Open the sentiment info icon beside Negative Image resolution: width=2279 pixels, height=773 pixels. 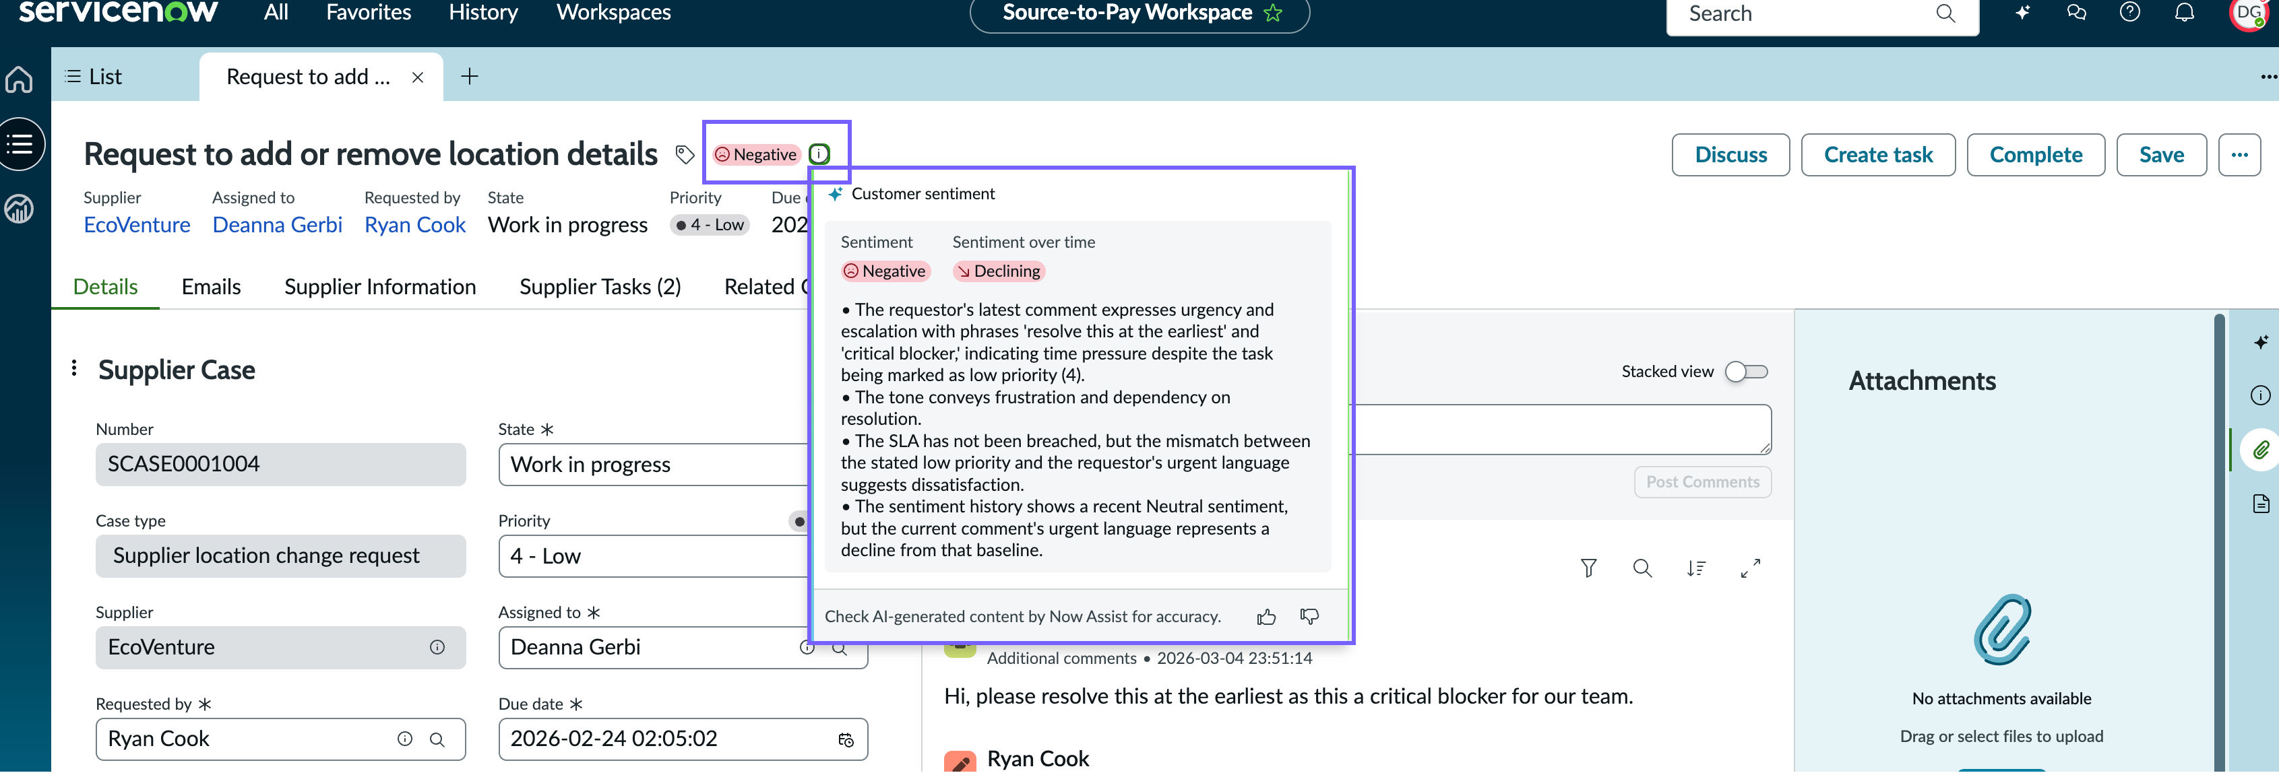pos(819,155)
